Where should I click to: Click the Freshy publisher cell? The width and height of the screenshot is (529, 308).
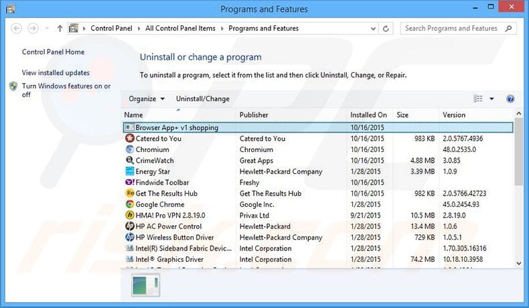(249, 183)
